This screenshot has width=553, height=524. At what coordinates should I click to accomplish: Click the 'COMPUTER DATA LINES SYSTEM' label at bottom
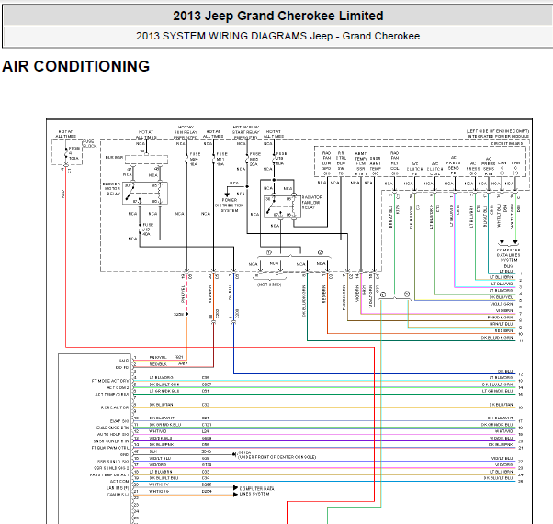pyautogui.click(x=257, y=491)
